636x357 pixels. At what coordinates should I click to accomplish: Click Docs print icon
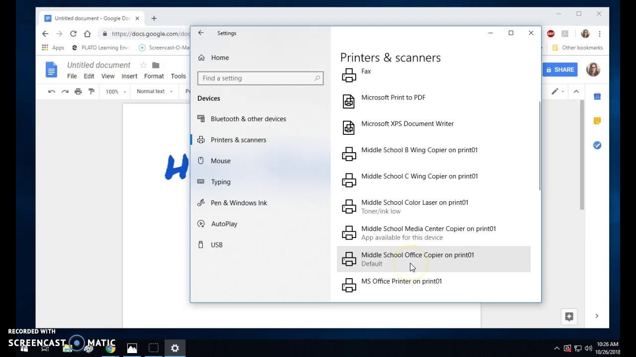tap(78, 91)
